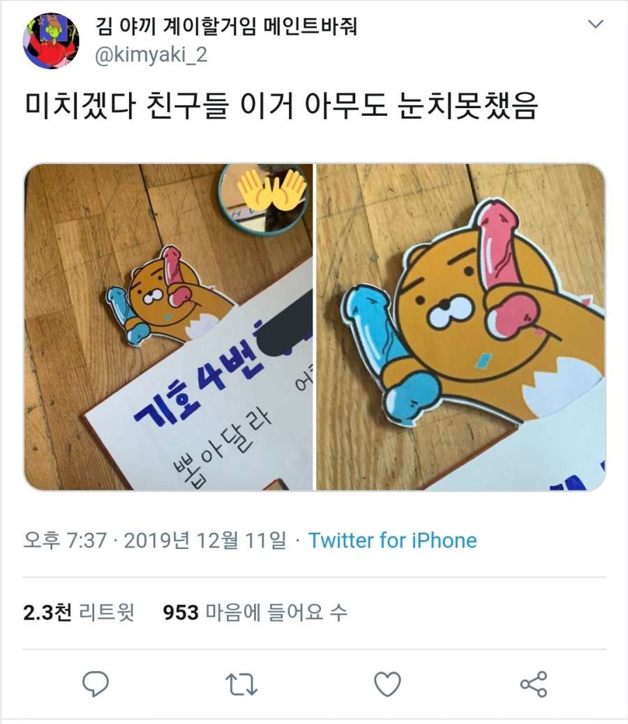
Task: Open the share icon options
Action: tap(534, 684)
